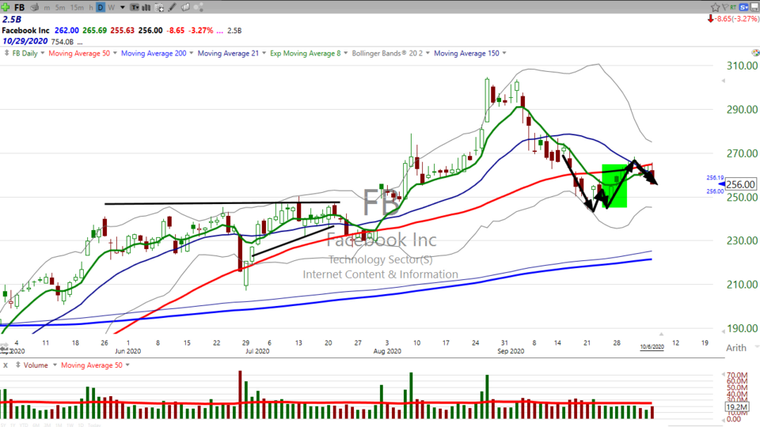Click the 10/6/2020 date marker on axis

652,346
